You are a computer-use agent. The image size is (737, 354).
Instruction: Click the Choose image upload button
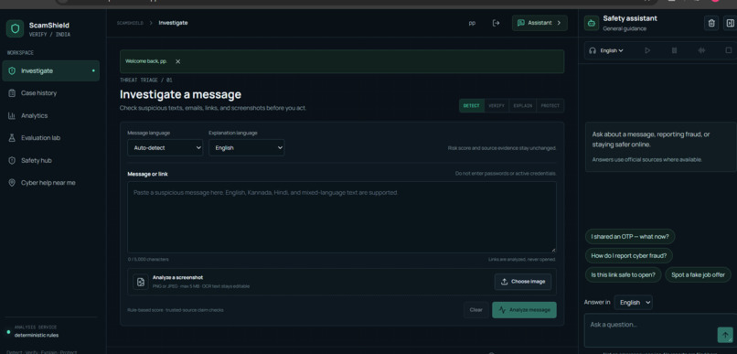[523, 282]
